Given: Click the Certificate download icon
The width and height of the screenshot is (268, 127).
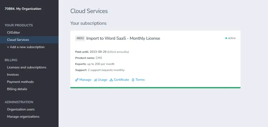Looking at the screenshot, I should click(x=111, y=80).
